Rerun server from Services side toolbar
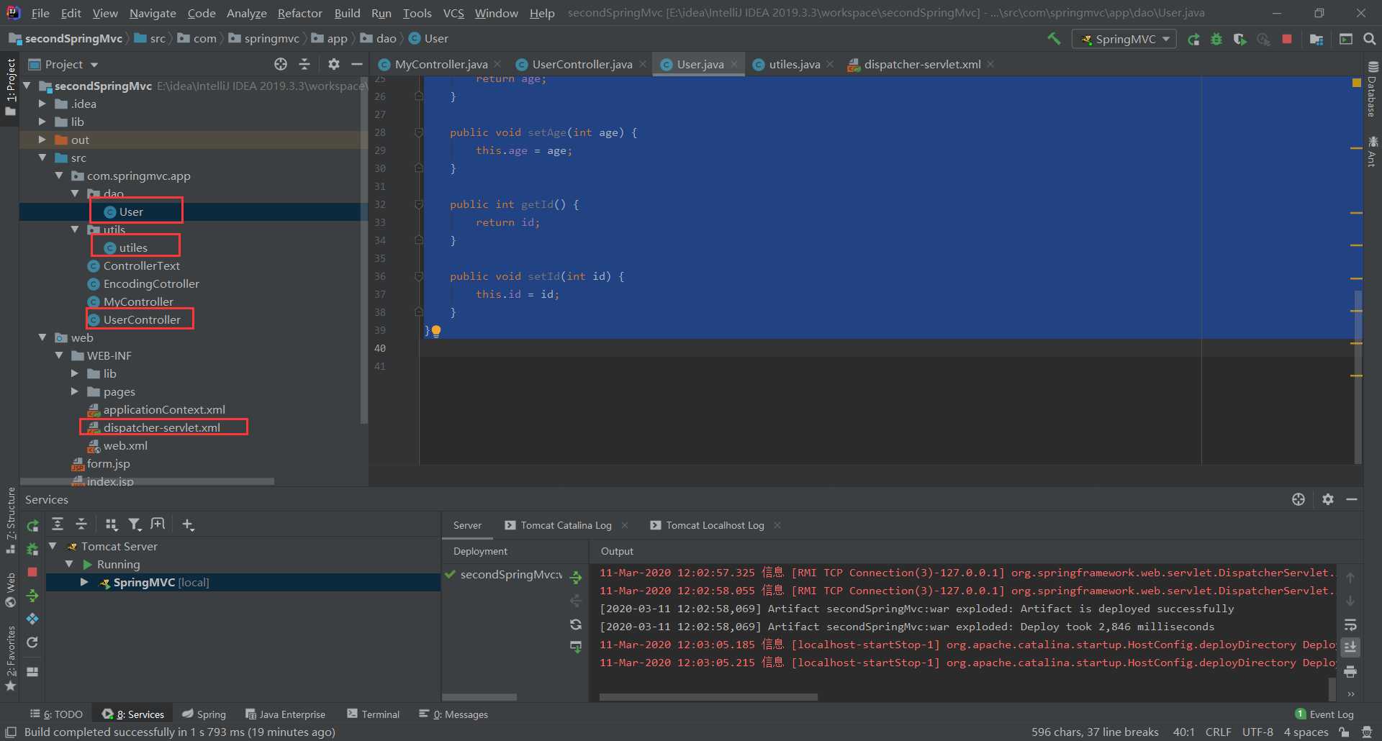Image resolution: width=1382 pixels, height=741 pixels. click(32, 526)
